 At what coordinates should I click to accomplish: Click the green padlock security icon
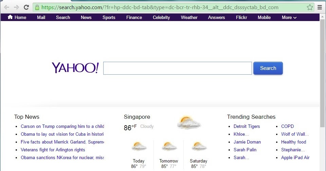37,7
